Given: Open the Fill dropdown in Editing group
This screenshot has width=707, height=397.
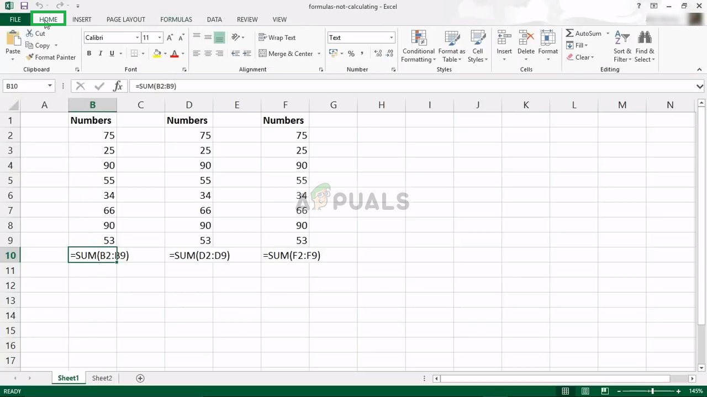Looking at the screenshot, I should point(578,45).
